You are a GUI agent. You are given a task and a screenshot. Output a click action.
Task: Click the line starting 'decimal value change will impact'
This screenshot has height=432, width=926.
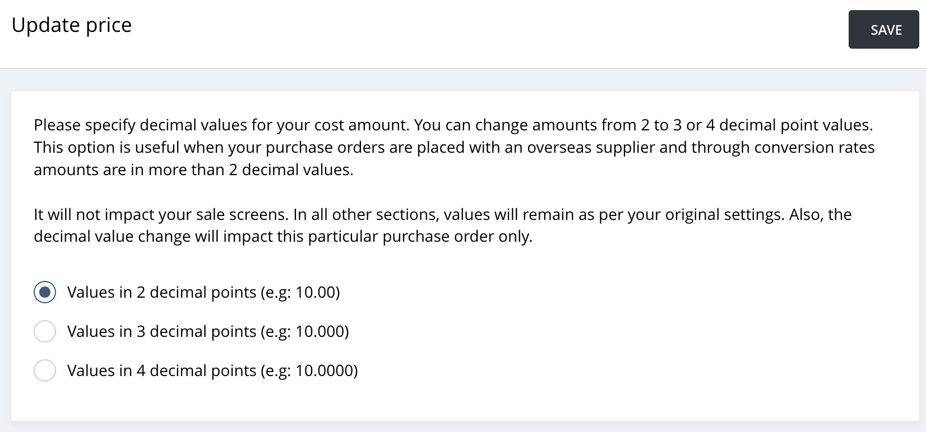point(283,237)
